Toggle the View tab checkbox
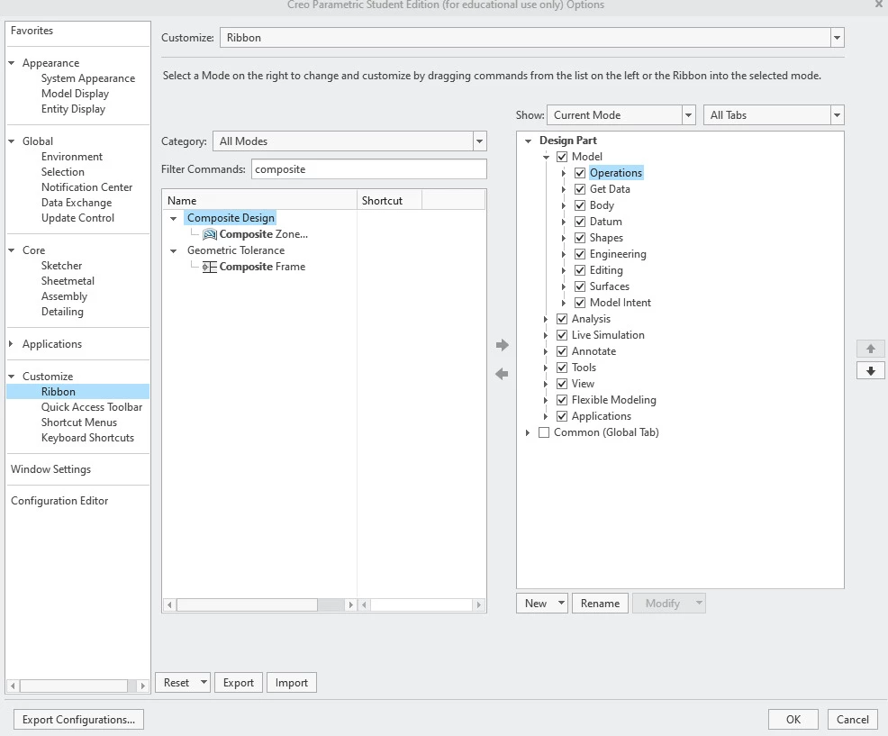Image resolution: width=888 pixels, height=736 pixels. (562, 384)
